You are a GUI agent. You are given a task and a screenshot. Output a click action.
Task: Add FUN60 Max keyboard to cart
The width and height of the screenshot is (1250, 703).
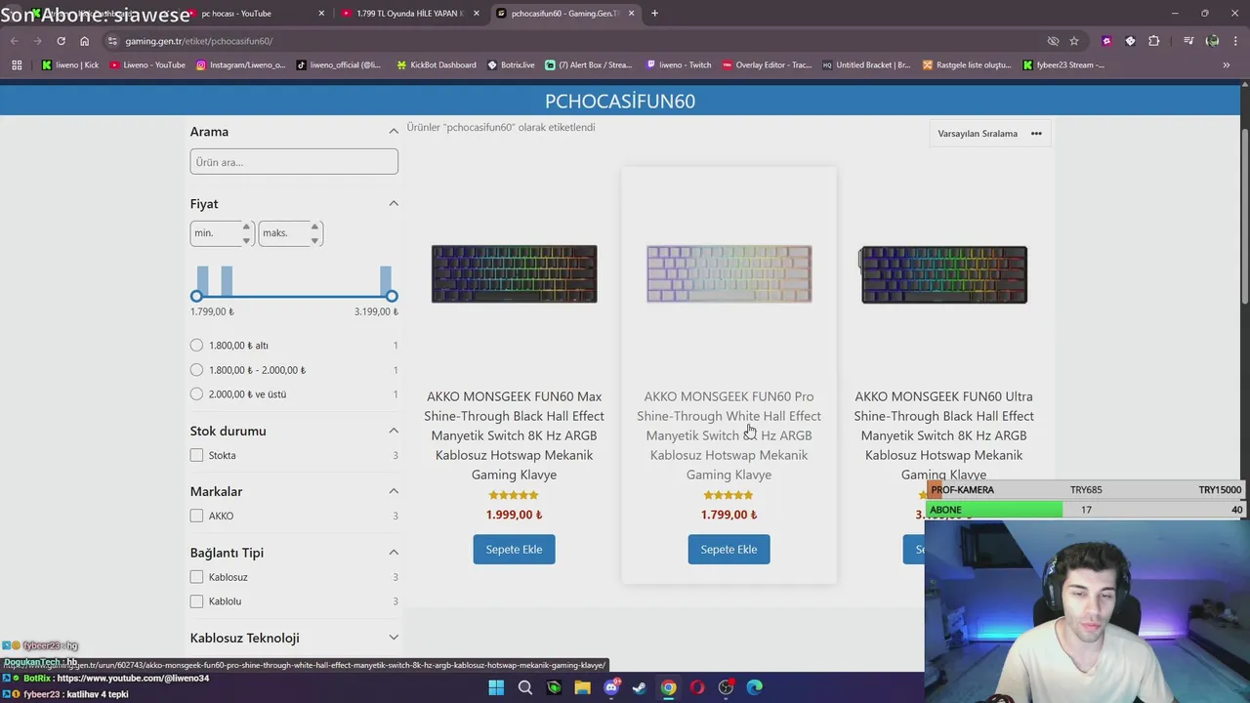(x=514, y=550)
